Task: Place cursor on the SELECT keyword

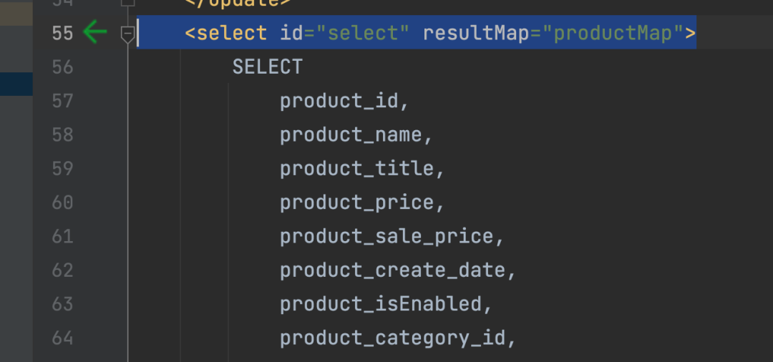Action: pos(268,67)
